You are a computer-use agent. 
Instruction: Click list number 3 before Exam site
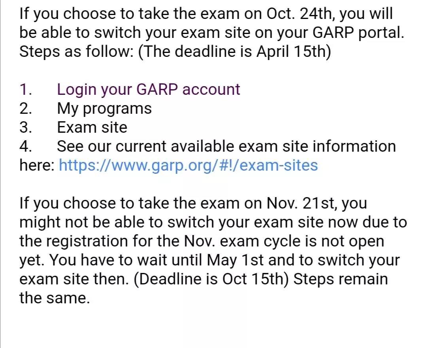[x=26, y=127]
